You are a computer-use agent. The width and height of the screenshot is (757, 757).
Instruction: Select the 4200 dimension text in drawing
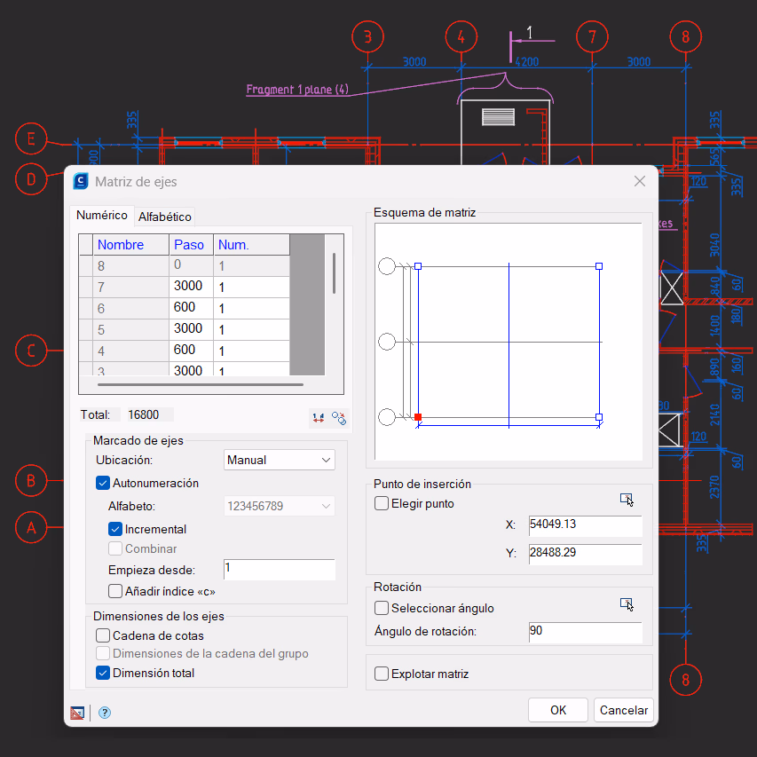pos(527,62)
